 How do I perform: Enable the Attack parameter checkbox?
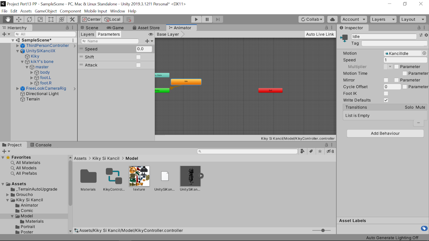[x=138, y=65]
